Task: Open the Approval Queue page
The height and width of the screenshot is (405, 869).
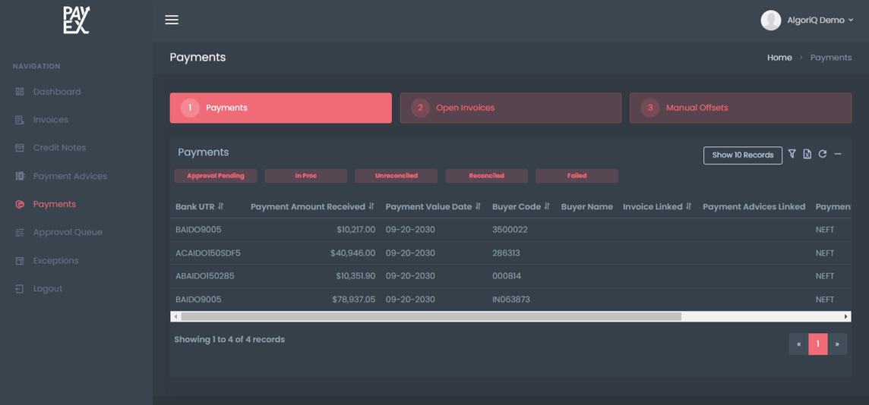Action: point(68,232)
